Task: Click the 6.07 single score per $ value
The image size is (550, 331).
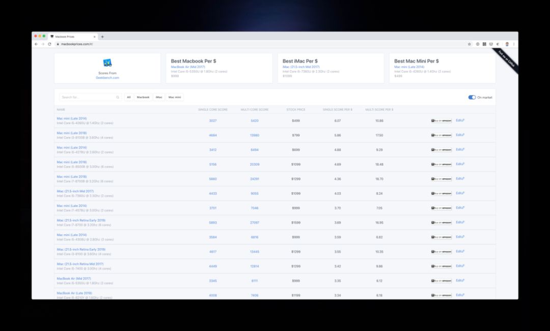Action: 338,121
